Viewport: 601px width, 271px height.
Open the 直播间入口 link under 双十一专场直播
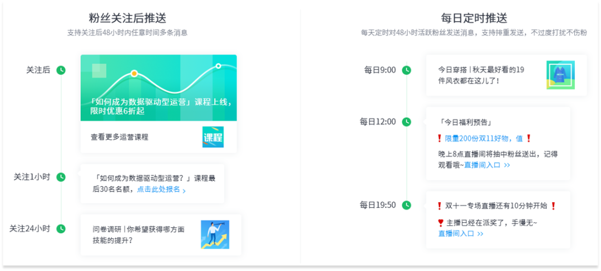[461, 234]
